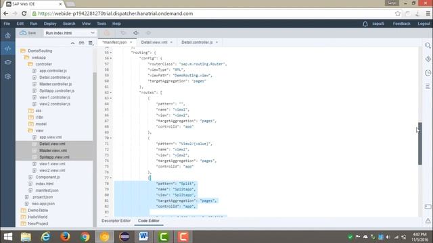Open Microsoft Word from the taskbar
433x243 pixels.
tap(143, 237)
